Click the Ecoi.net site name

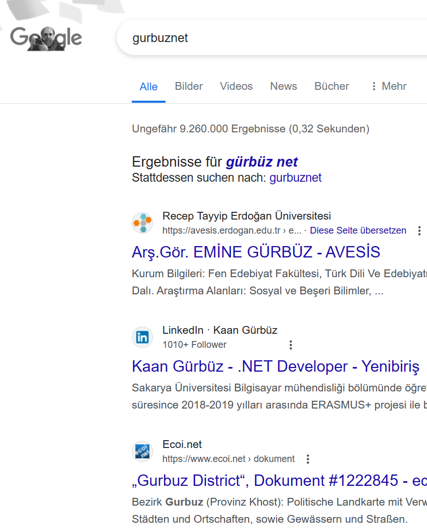point(182,444)
